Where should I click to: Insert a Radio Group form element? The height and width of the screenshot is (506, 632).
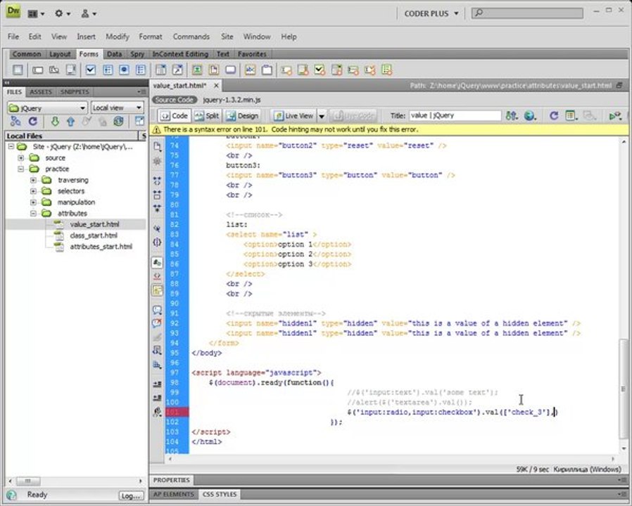pos(140,70)
